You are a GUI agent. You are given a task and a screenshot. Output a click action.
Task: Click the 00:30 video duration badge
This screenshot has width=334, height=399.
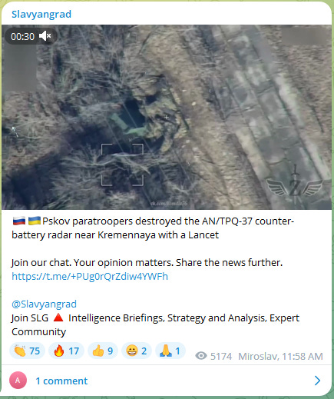(22, 36)
